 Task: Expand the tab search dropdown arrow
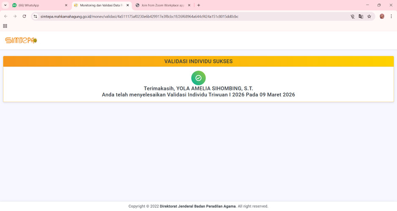5,5
